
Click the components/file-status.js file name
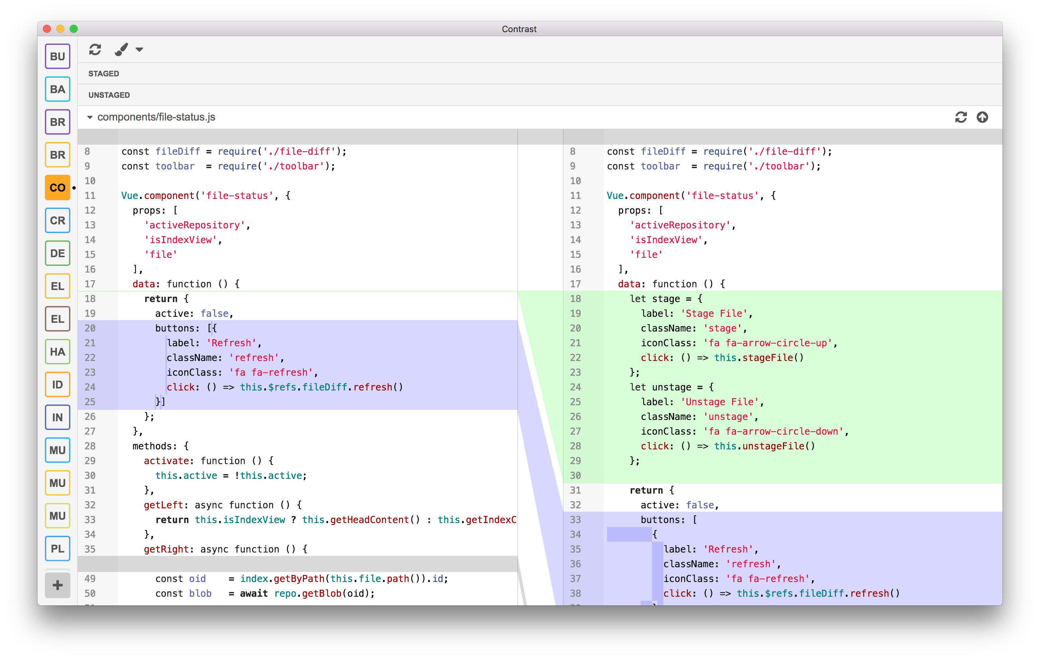[x=156, y=117]
